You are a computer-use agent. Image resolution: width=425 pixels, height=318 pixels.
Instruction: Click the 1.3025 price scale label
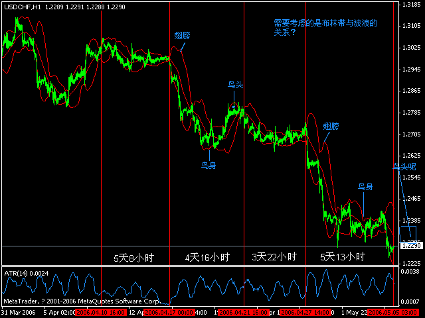click(x=412, y=48)
